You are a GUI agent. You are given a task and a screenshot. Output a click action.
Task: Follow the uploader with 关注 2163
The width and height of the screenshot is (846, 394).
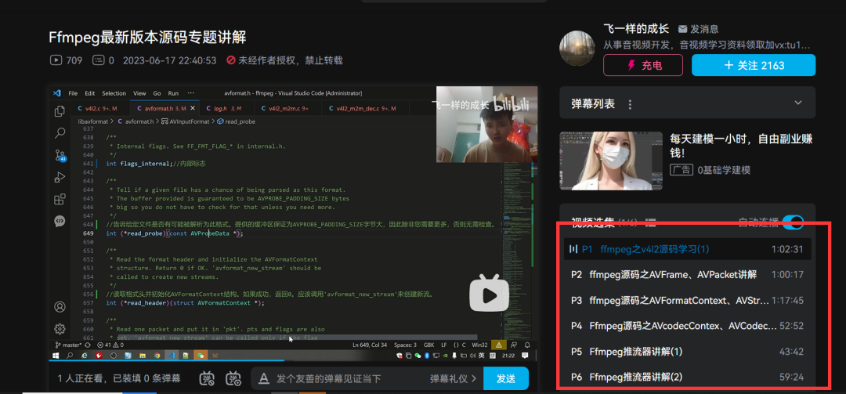754,65
